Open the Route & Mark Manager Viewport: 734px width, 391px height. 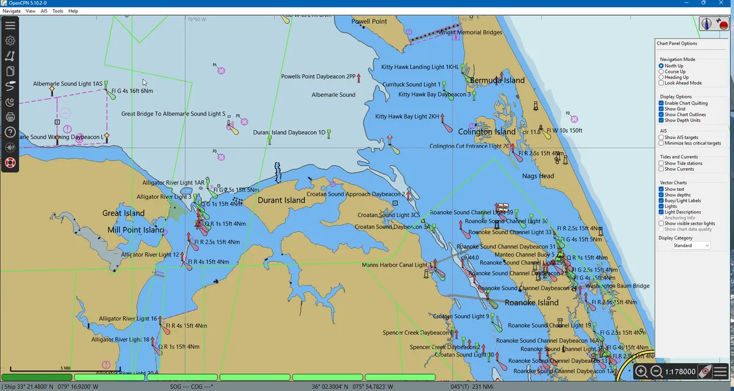(10, 71)
